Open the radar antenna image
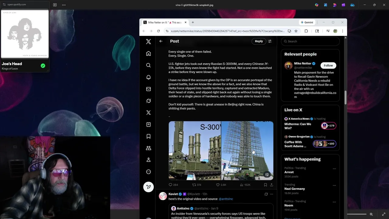The width and height of the screenshot is (389, 219). (x=247, y=151)
